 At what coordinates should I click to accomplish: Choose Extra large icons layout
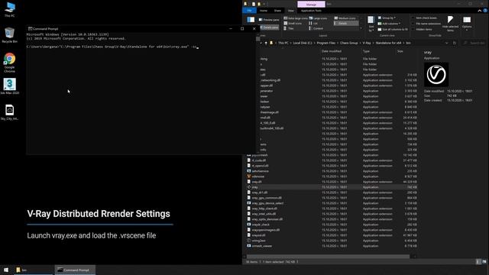[x=296, y=18]
